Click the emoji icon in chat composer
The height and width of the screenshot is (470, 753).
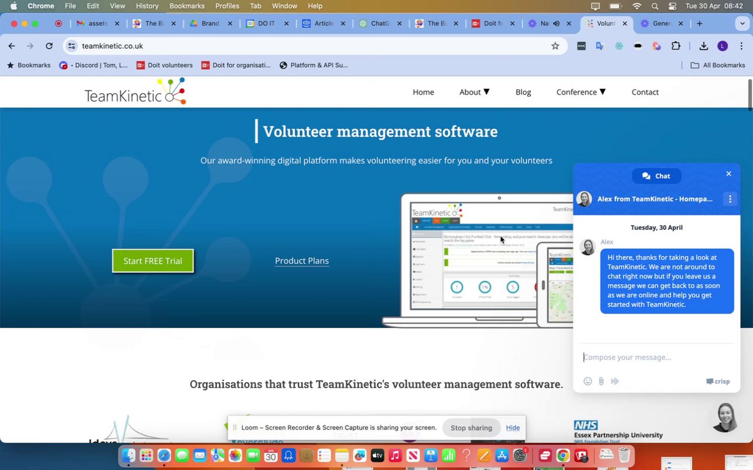click(x=587, y=381)
